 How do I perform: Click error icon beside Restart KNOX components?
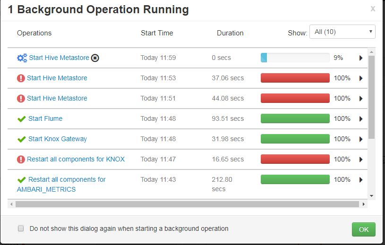pos(21,160)
